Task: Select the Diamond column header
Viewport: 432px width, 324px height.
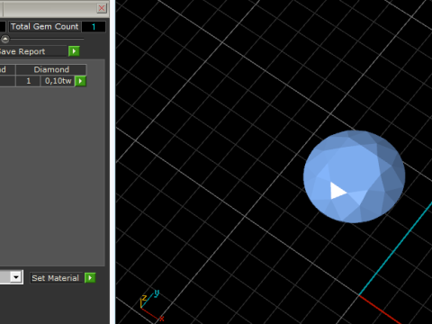Action: (x=51, y=69)
